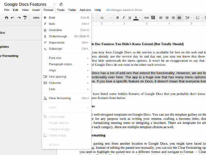Open the Add-ons menu
Image resolution: width=206 pixels, height=155 pixels.
[x=85, y=10]
